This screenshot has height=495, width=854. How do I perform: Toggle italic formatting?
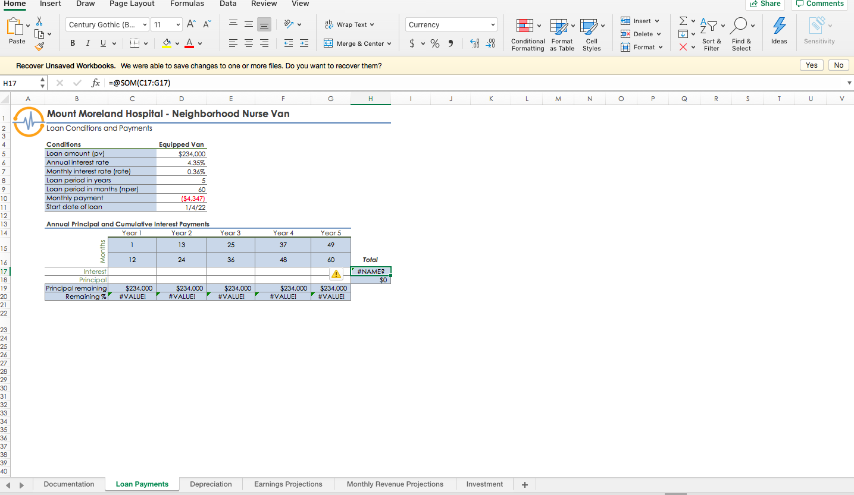87,43
